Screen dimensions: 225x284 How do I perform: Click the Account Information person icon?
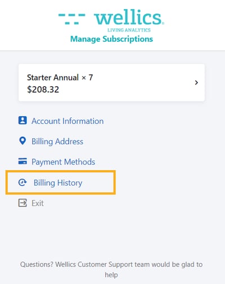click(x=22, y=121)
